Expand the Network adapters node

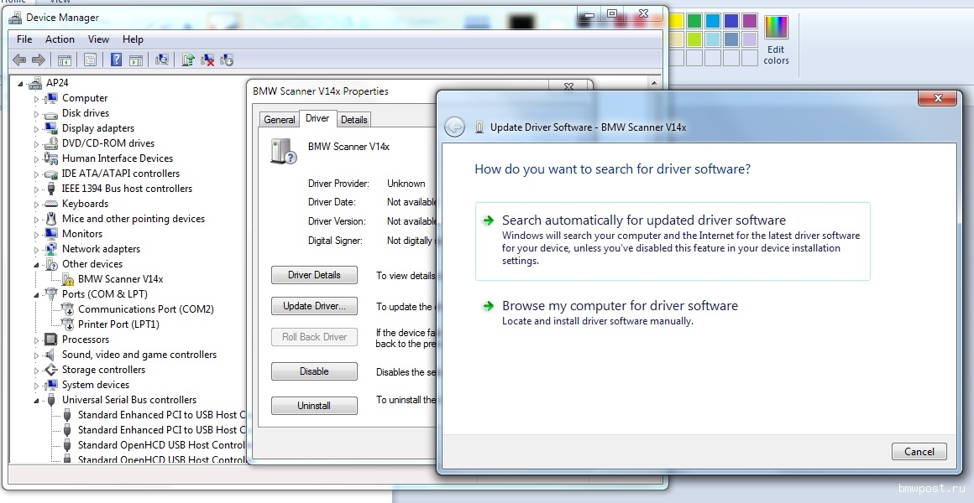click(x=37, y=250)
